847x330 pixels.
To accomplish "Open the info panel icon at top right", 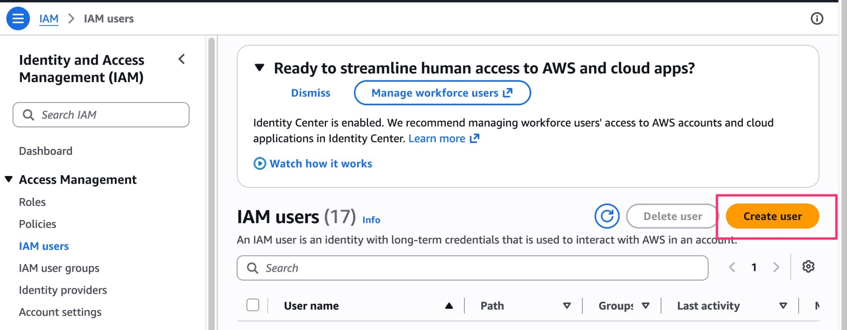I will tap(817, 19).
